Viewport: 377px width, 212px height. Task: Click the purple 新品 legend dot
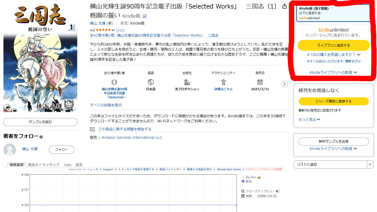pos(243,182)
